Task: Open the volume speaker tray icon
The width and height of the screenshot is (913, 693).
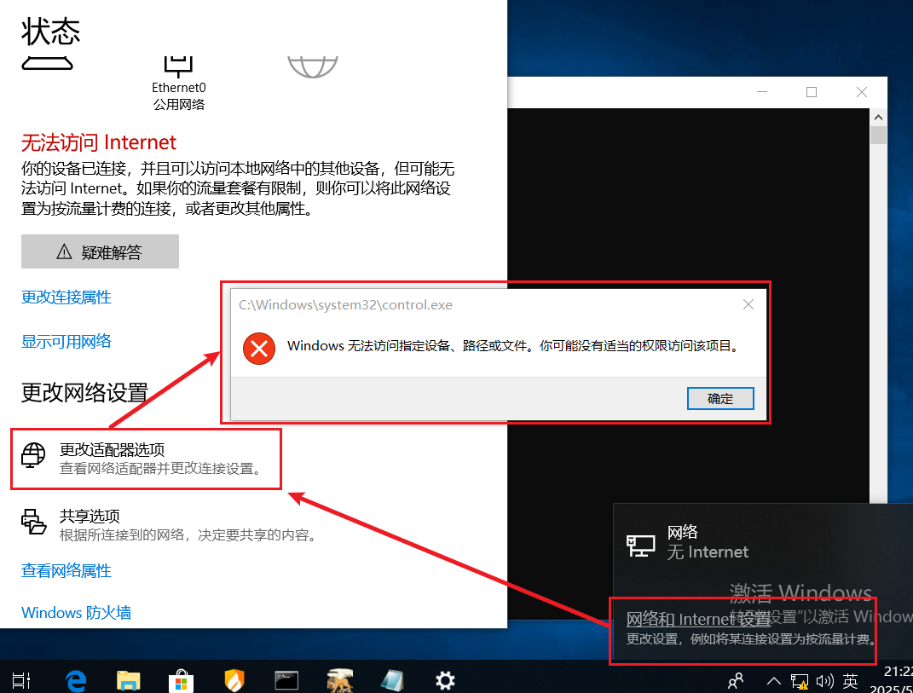Action: click(x=824, y=680)
